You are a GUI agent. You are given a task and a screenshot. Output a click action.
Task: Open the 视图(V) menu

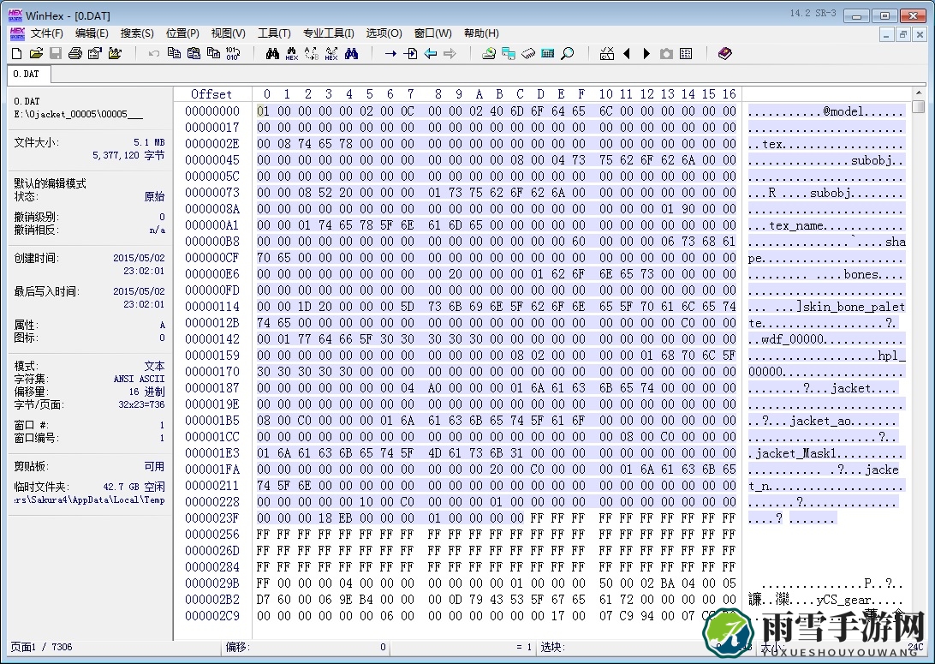pos(229,33)
